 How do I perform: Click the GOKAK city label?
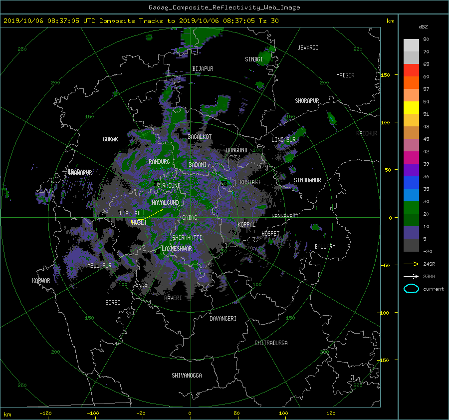click(110, 139)
